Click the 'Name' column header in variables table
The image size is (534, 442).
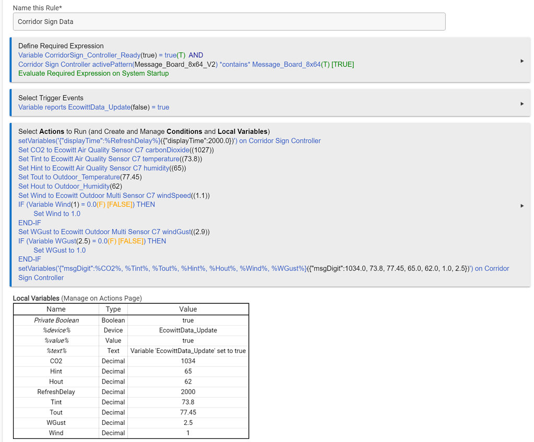56,309
